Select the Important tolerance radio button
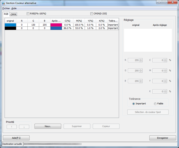Image resolution: width=179 pixels, height=148 pixels. coord(134,104)
